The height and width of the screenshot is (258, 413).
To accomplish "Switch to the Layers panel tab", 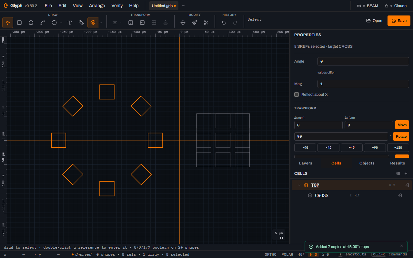I will tap(306, 163).
